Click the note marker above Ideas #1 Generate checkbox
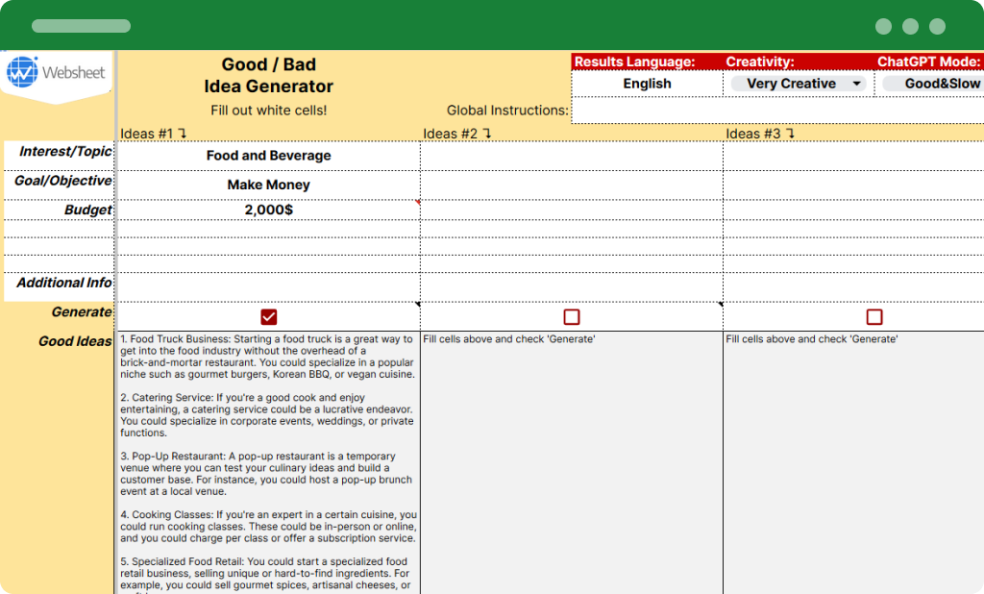 (x=417, y=302)
